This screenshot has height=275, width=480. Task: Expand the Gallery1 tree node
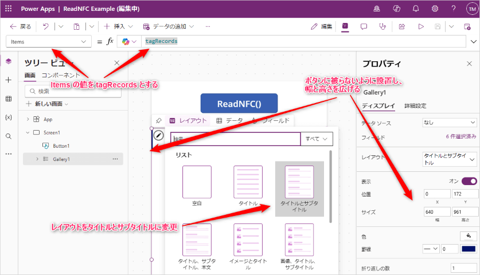pyautogui.click(x=37, y=159)
